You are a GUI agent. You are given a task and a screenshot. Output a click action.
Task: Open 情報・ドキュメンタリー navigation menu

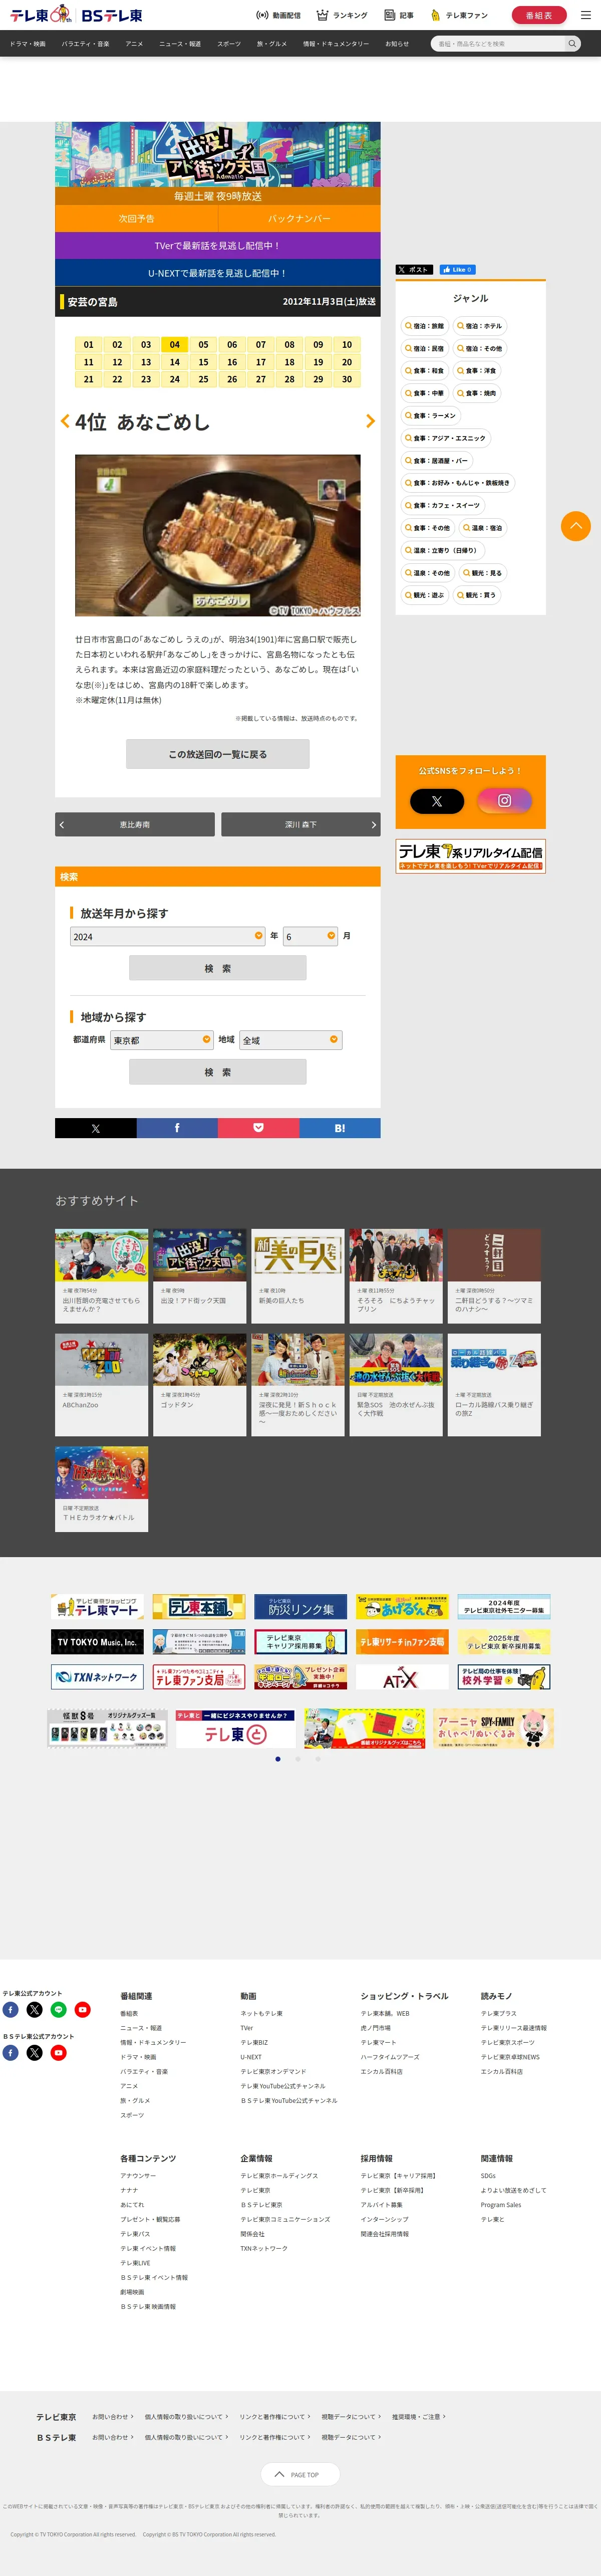click(x=336, y=44)
